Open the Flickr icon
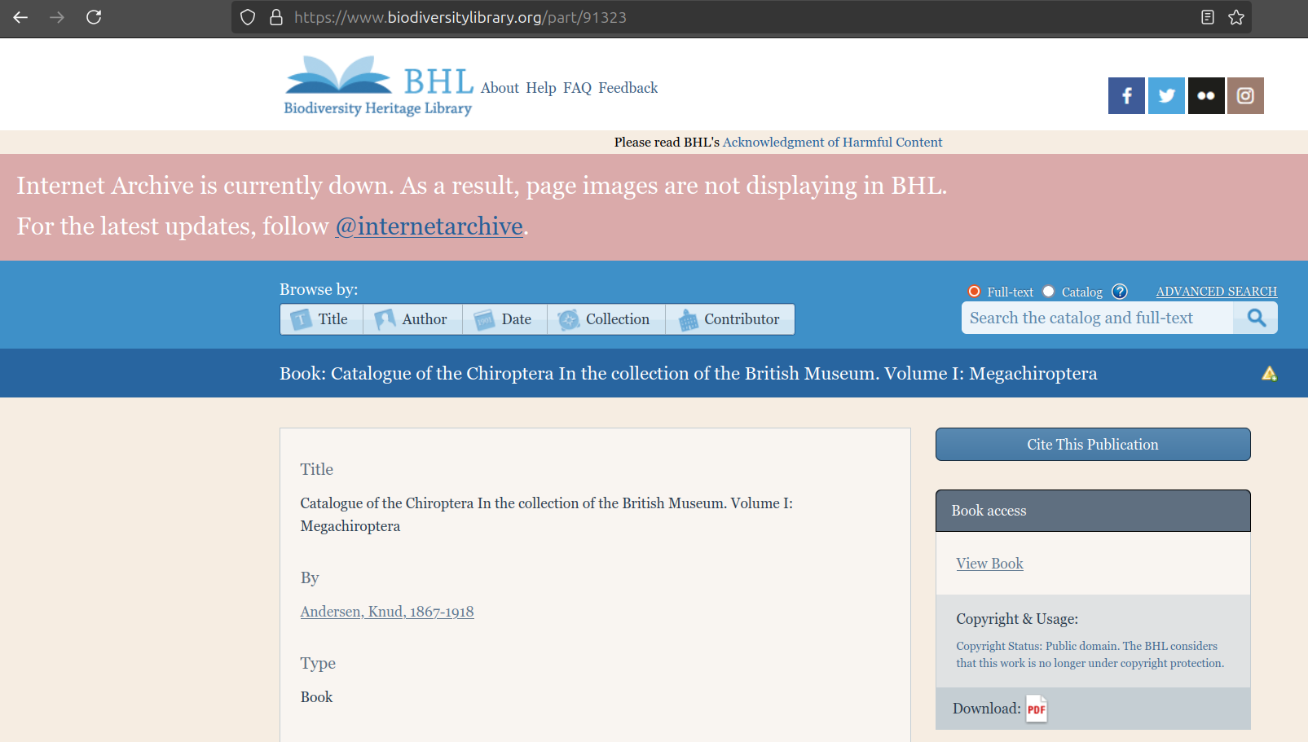1308x742 pixels. click(x=1206, y=95)
